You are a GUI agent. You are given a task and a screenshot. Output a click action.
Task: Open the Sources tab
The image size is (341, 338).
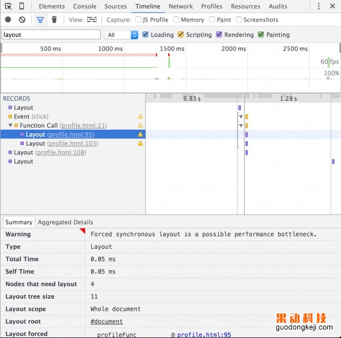[x=115, y=6]
